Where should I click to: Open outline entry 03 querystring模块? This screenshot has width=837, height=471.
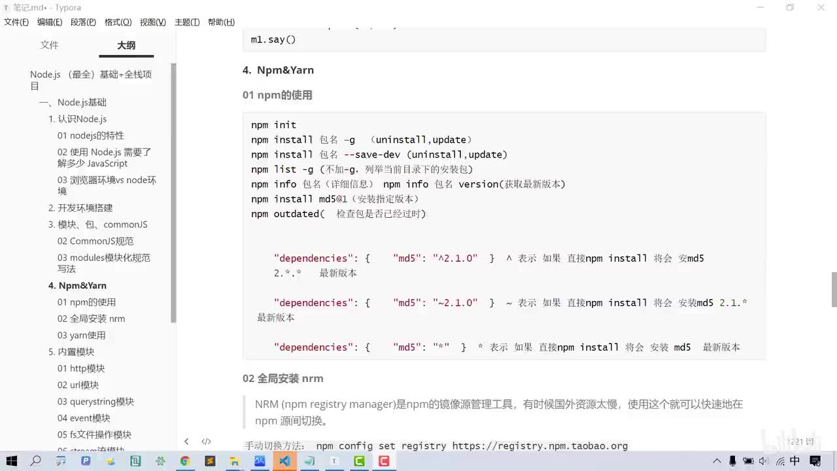(x=95, y=402)
